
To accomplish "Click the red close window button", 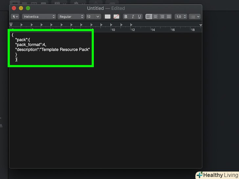I will click(14, 8).
